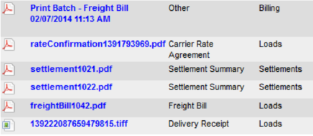Click the Other type cell in Print Batch row
Screen dimensions: 313x136
coord(179,8)
